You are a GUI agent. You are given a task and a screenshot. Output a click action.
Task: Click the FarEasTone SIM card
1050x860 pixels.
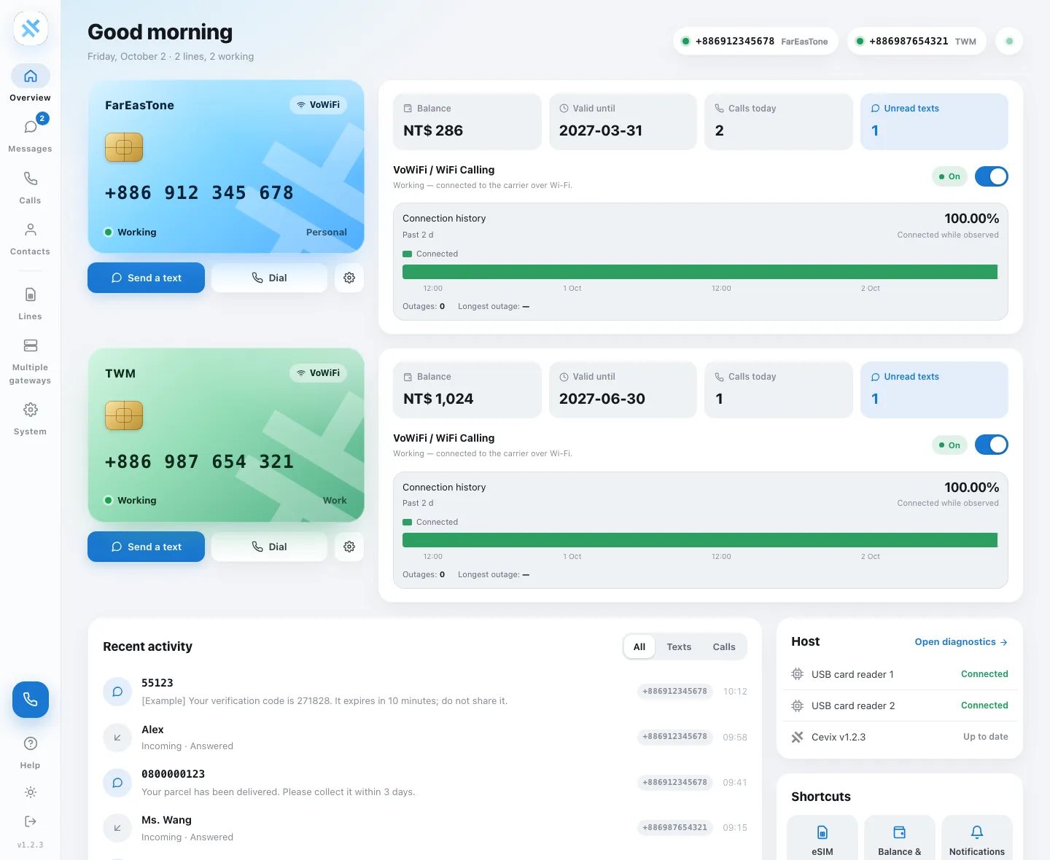[x=226, y=167]
